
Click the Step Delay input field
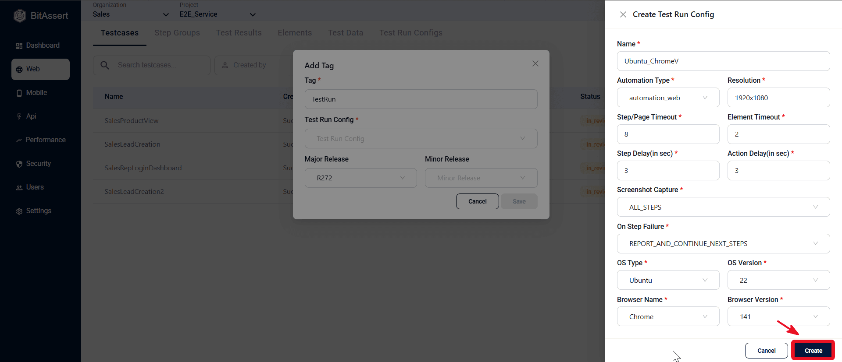[668, 170]
